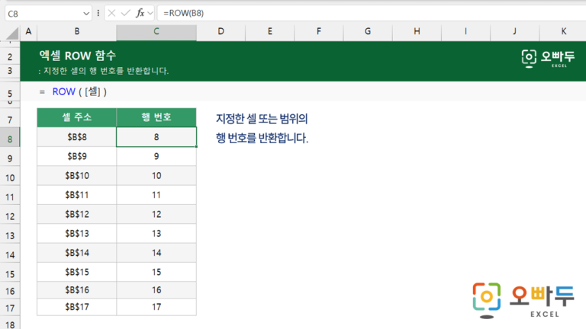This screenshot has height=329, width=586.
Task: Select the row-number cell showing 16
Action: pyautogui.click(x=156, y=290)
